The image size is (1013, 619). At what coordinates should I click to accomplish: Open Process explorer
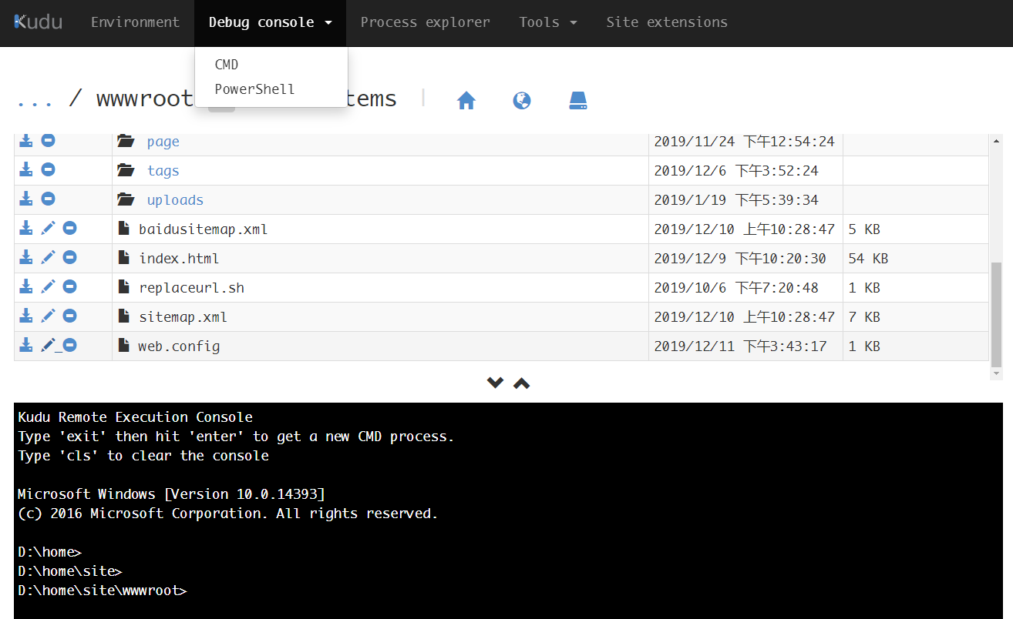425,22
